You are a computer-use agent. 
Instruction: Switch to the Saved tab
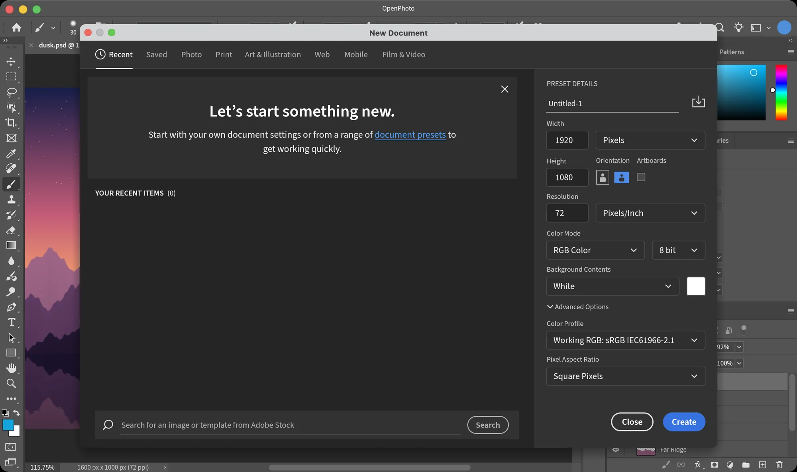coord(156,55)
